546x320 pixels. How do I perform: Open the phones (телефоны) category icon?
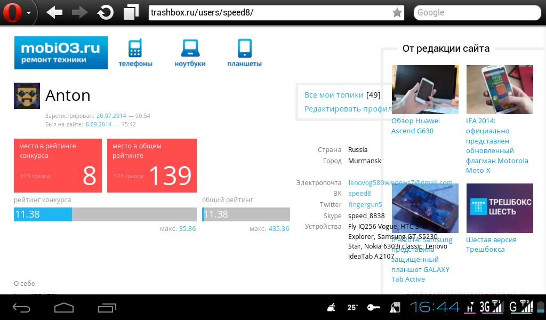tap(135, 53)
